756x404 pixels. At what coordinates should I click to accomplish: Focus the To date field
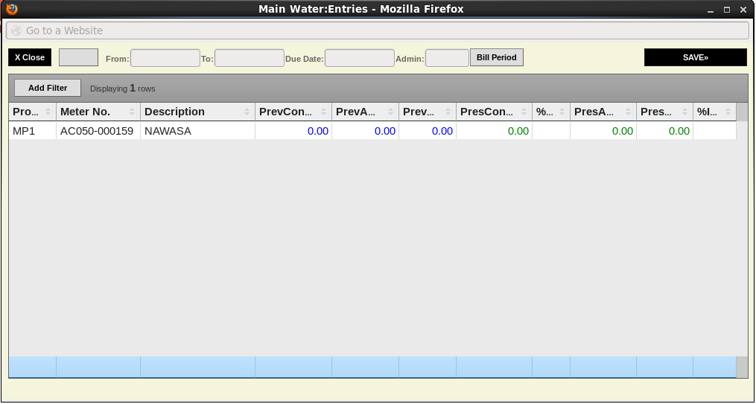pos(249,58)
